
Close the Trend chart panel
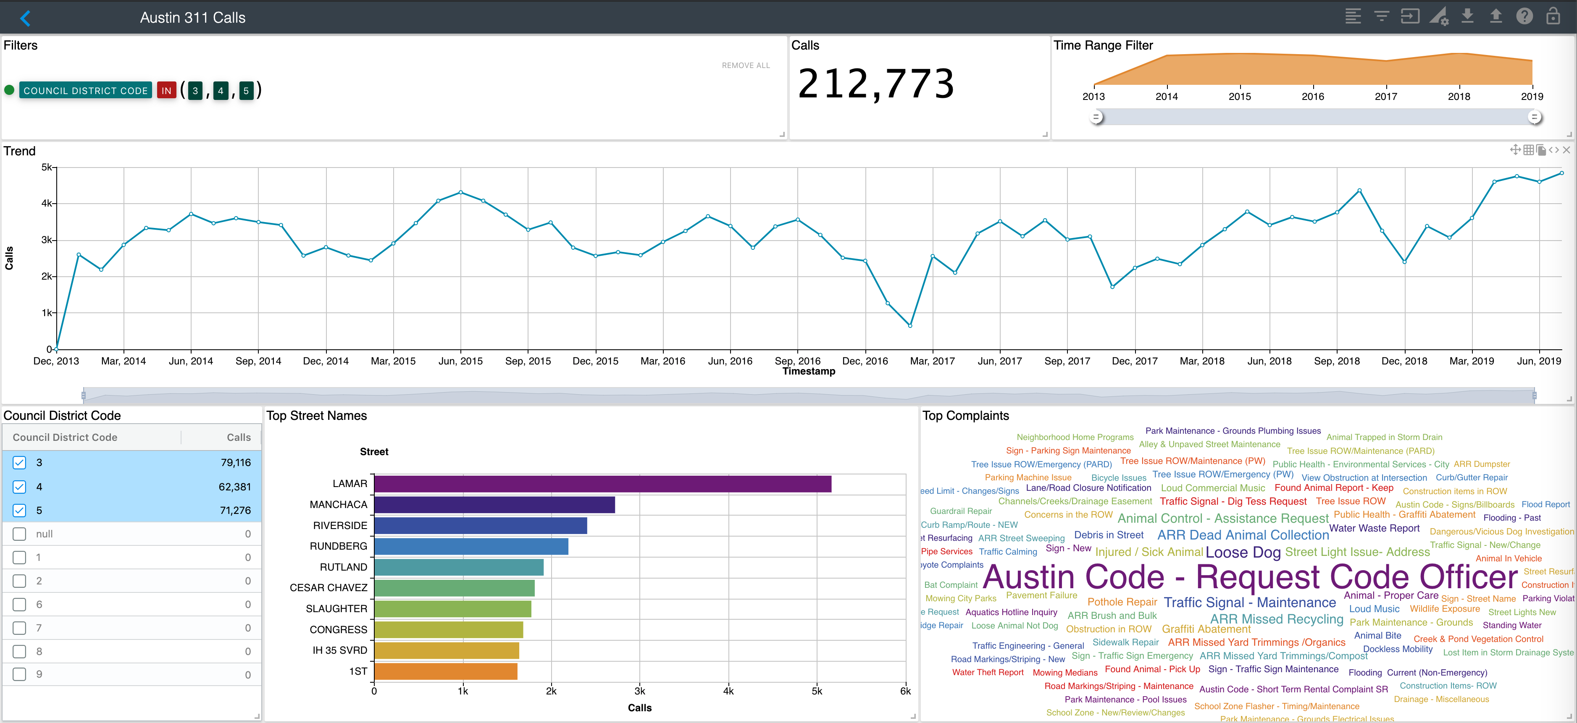[x=1566, y=150]
